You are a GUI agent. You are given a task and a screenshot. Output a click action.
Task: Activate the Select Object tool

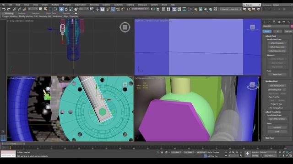(x=41, y=9)
